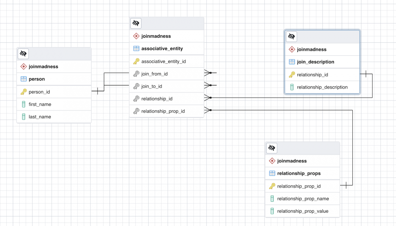
Task: Click the connector line between relationship_id columns
Action: click(x=284, y=98)
